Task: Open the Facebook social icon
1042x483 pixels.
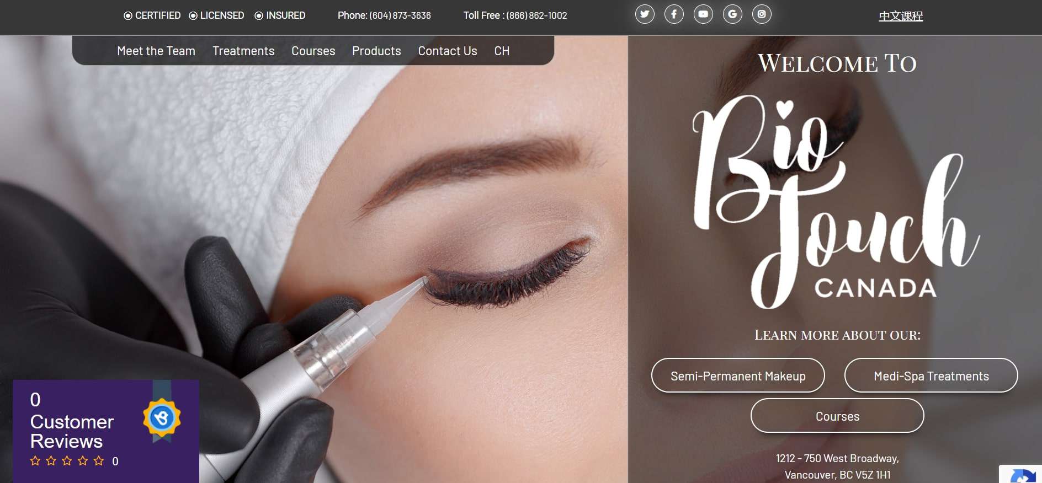Action: (x=674, y=14)
